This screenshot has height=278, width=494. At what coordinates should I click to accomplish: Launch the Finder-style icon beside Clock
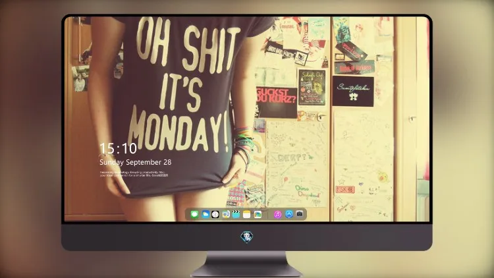tap(226, 215)
